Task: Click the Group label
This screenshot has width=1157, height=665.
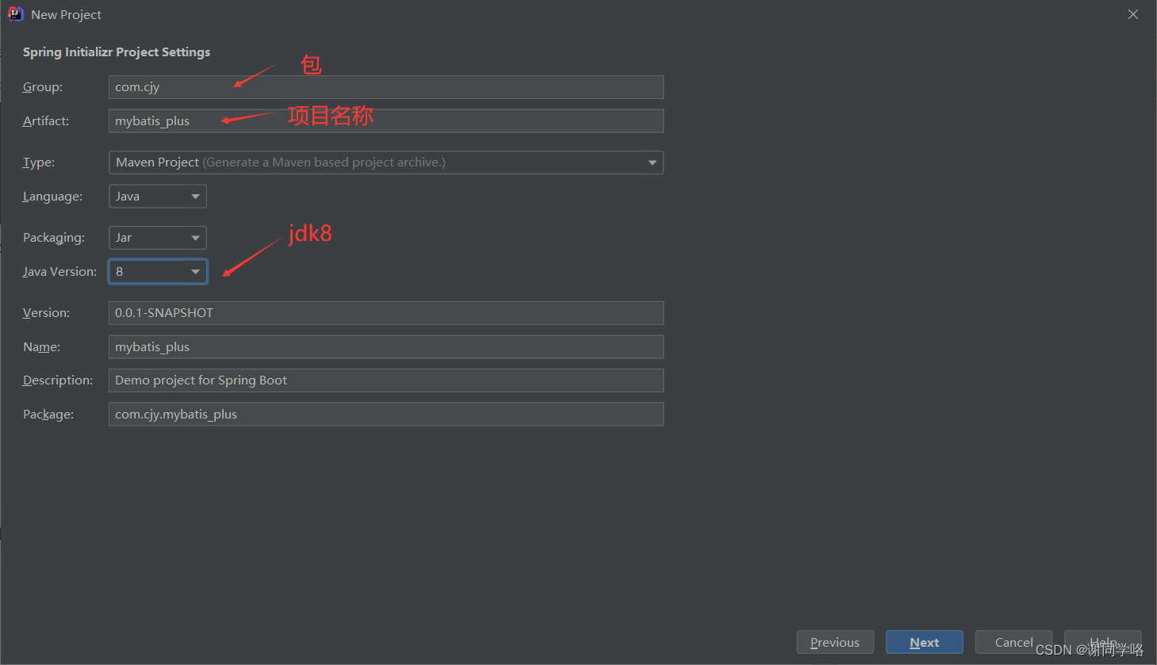Action: (x=43, y=87)
